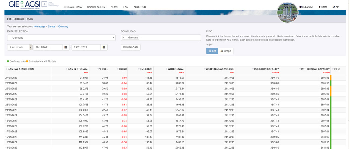Select gas in storage value 95.2278

(83, 89)
